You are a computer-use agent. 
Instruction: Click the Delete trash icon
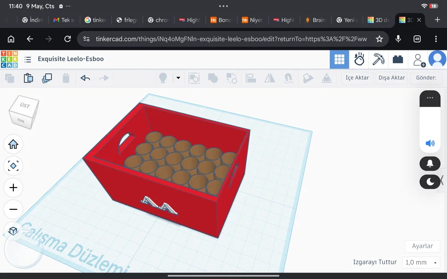coord(66,78)
